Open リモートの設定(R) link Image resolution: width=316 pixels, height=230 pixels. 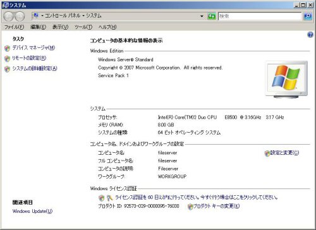point(29,58)
